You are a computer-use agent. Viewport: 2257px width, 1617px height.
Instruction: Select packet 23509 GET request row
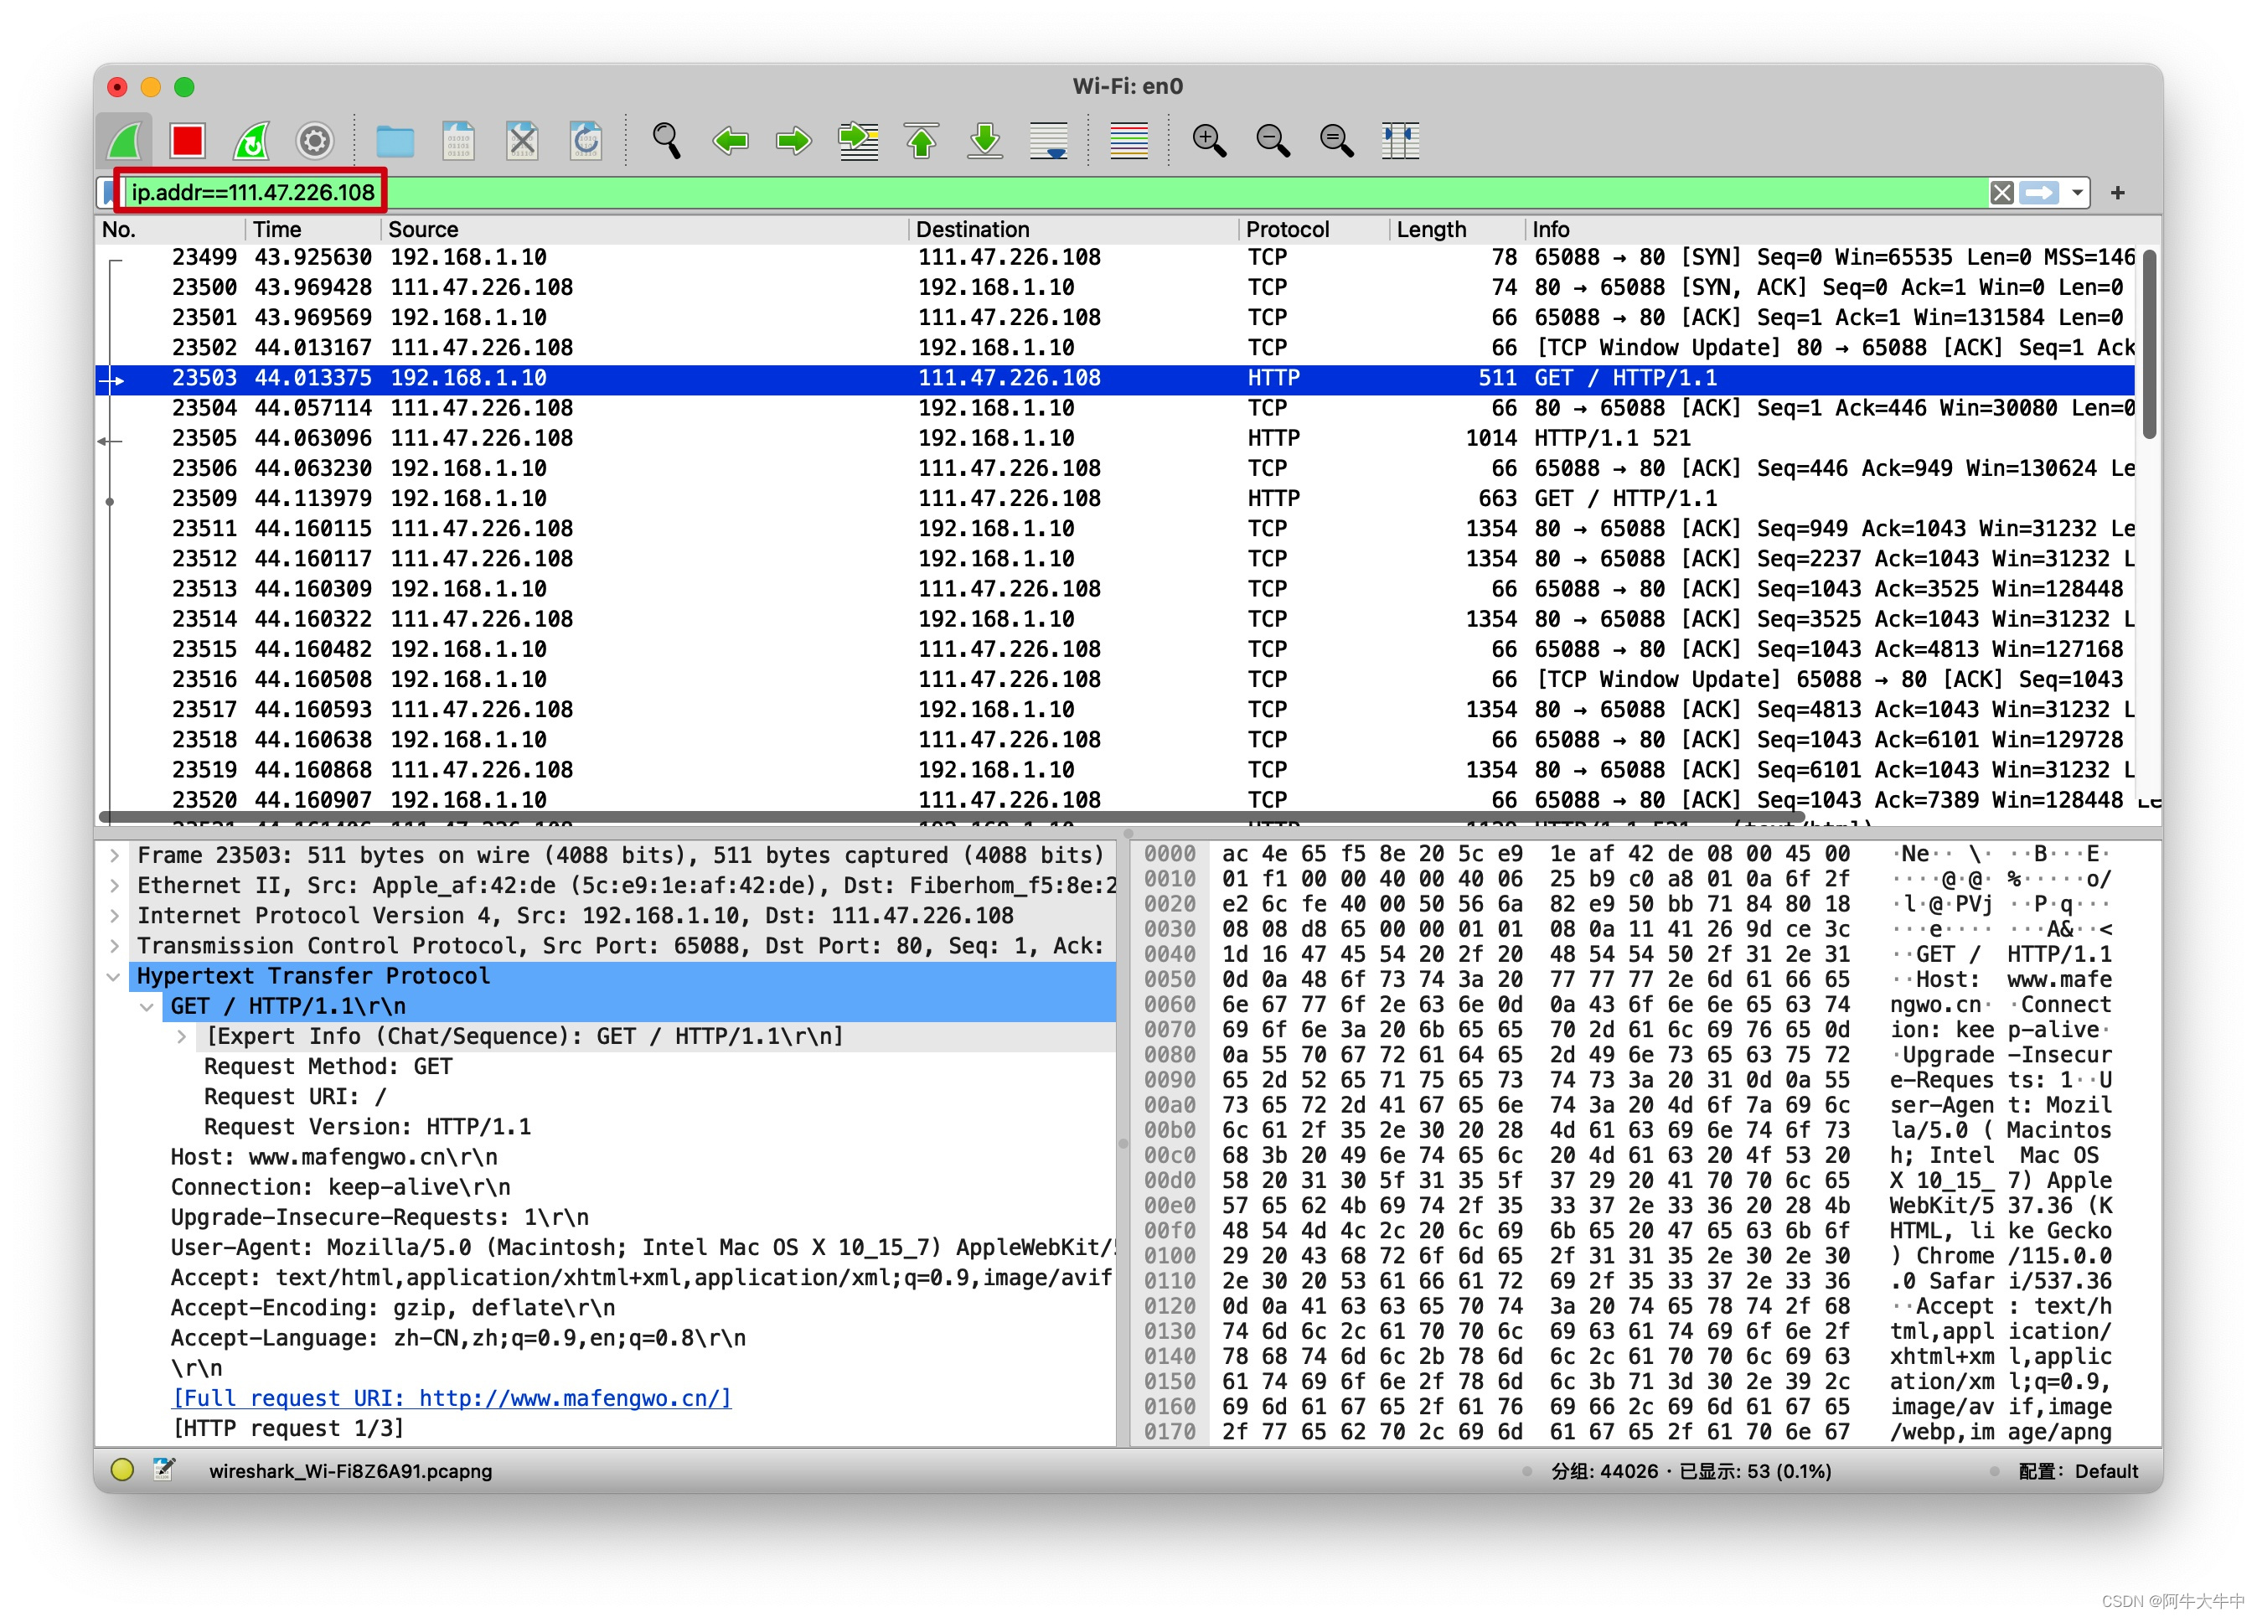pyautogui.click(x=1114, y=499)
